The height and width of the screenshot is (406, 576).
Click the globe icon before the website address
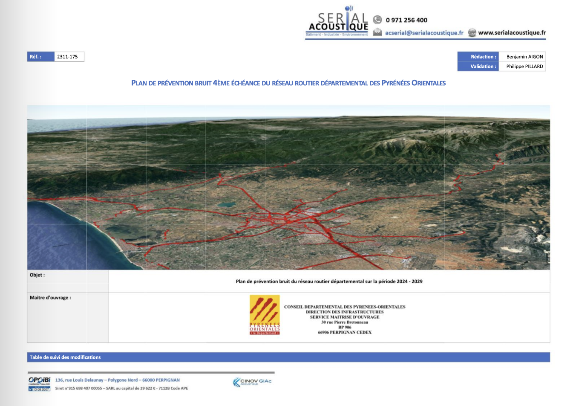472,33
